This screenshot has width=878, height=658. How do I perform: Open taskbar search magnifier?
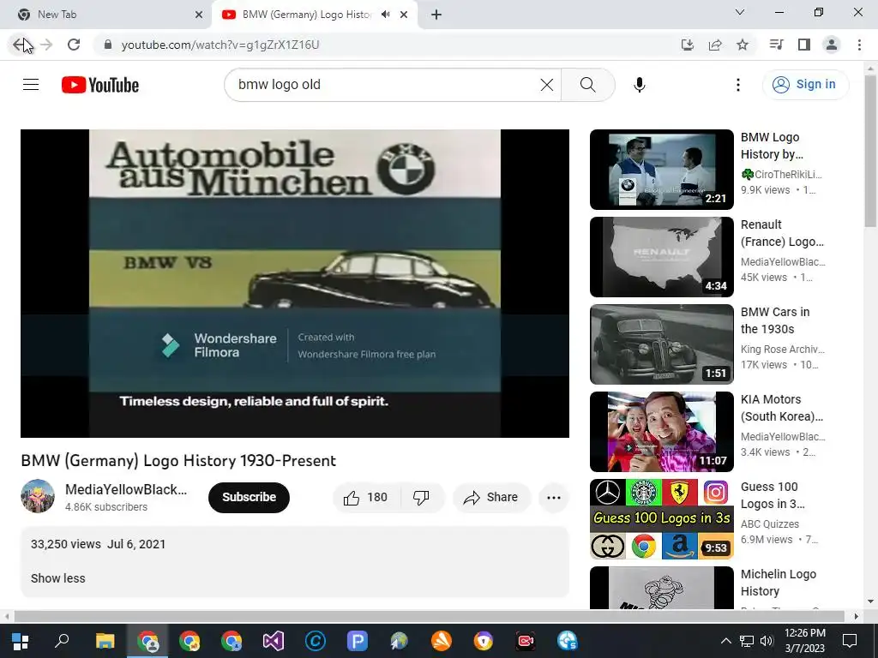(x=62, y=641)
